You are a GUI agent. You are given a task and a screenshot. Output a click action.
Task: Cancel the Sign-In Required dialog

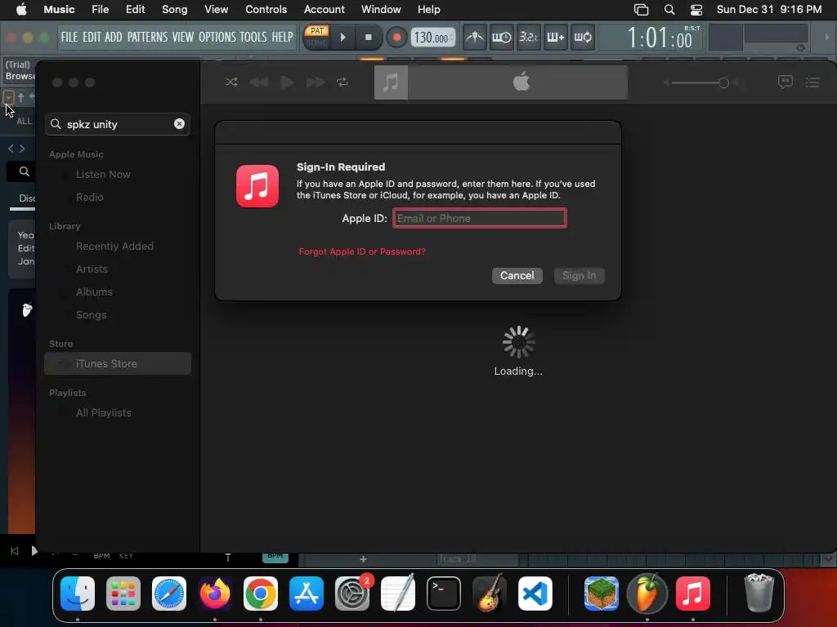[x=517, y=276]
